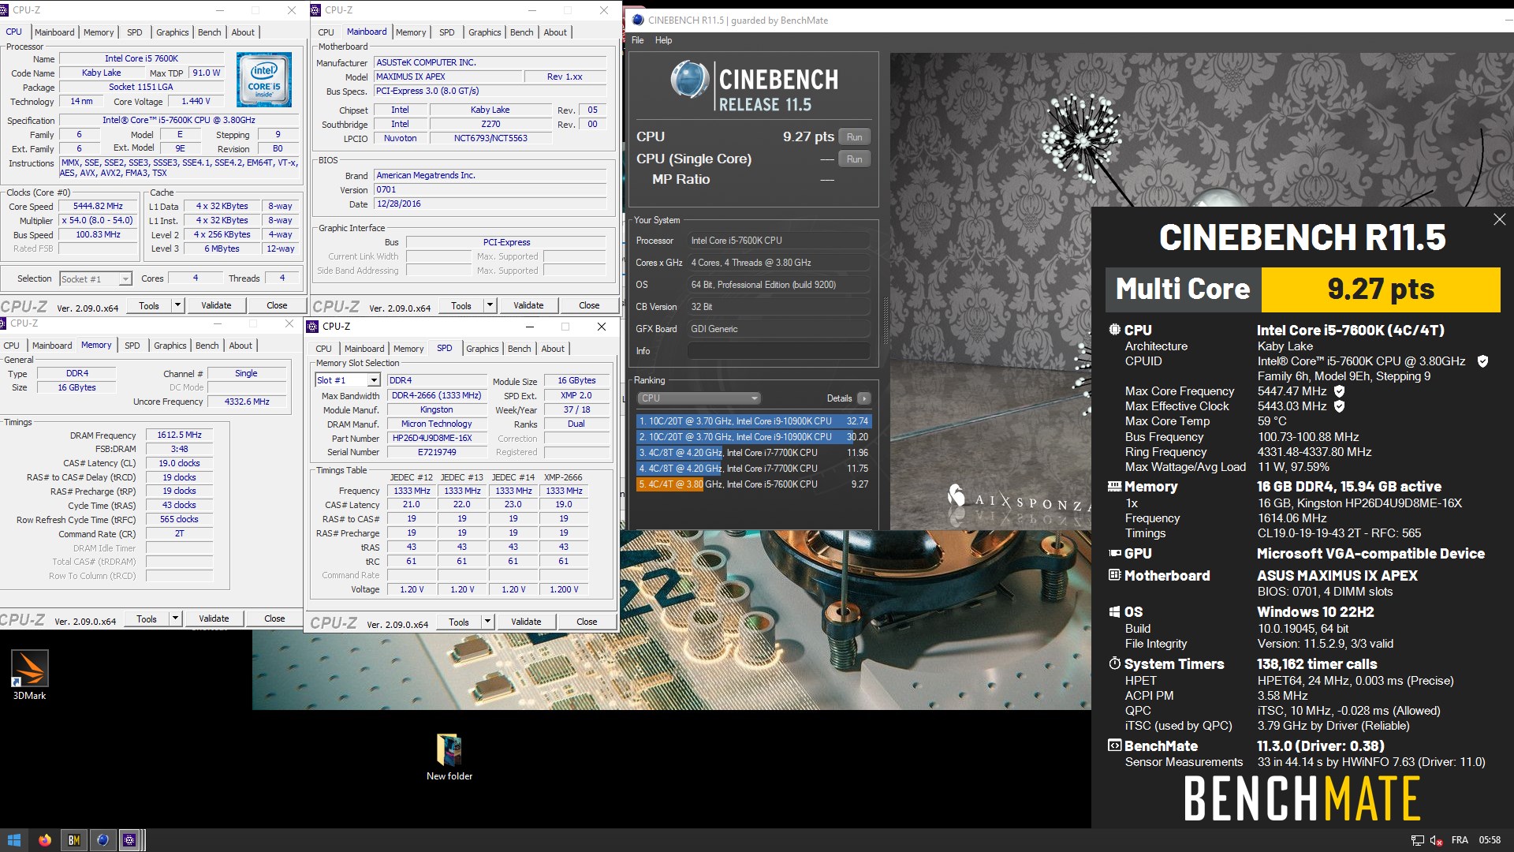
Task: Click the System Timers clock icon
Action: pos(1114,663)
